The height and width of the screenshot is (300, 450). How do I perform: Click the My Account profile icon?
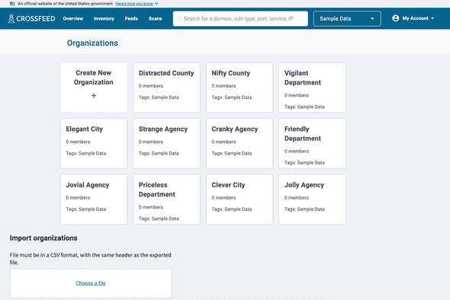[x=396, y=18]
